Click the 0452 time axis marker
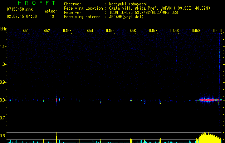225x143 pixels. click(46, 31)
